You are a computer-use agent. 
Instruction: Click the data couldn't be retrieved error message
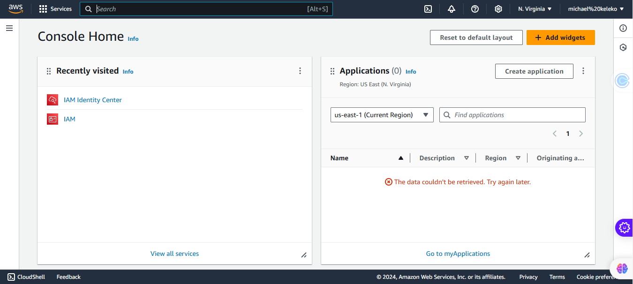pyautogui.click(x=458, y=182)
